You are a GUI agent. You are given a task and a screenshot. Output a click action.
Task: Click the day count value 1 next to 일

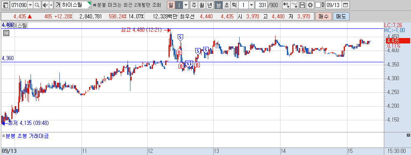tap(179, 5)
